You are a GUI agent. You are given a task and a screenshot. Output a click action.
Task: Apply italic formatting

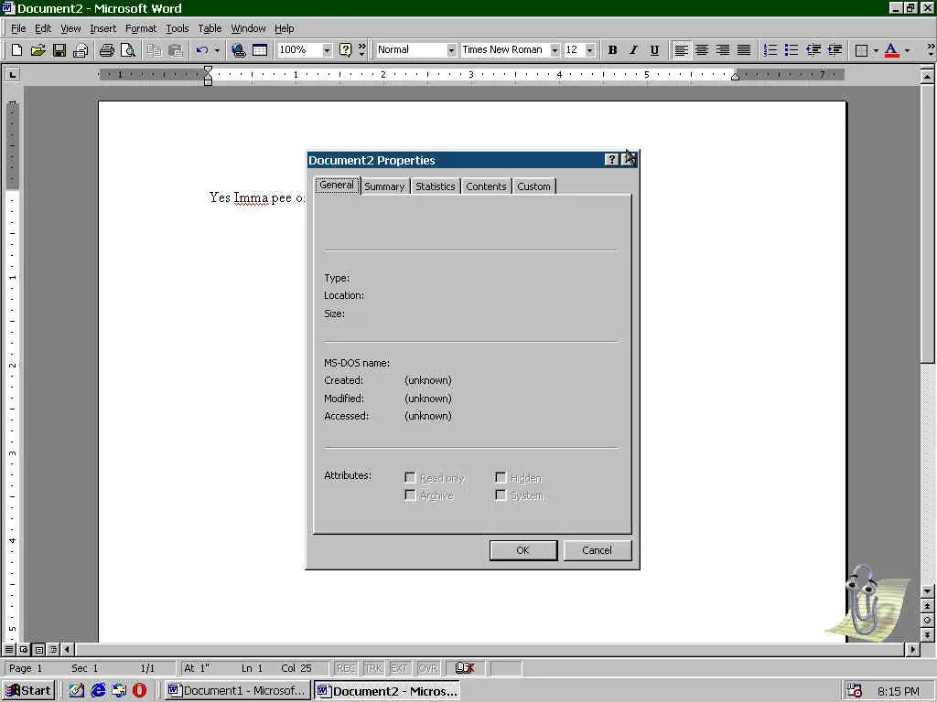(x=633, y=50)
